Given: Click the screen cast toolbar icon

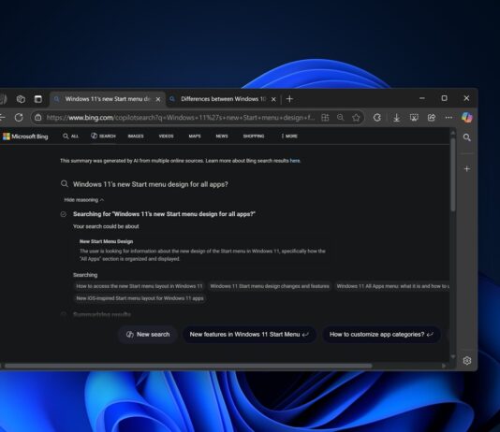Looking at the screenshot, I should click(414, 118).
